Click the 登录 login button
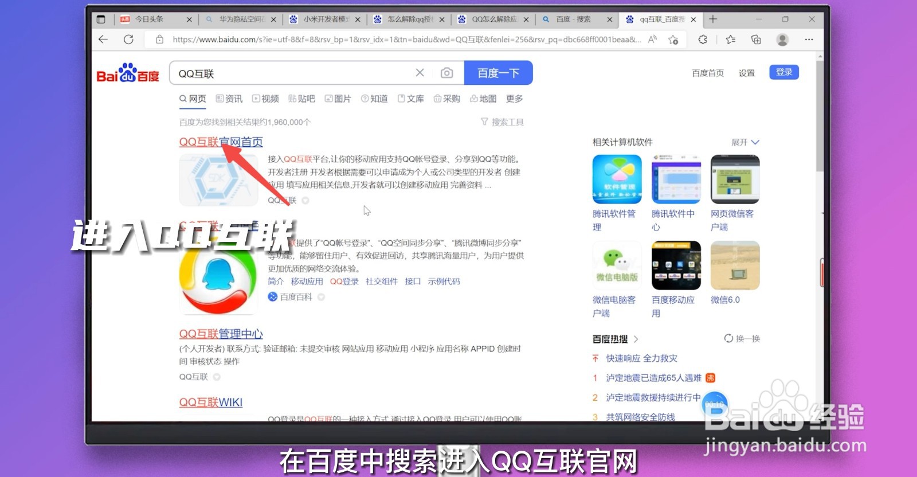The width and height of the screenshot is (917, 477). [x=784, y=72]
